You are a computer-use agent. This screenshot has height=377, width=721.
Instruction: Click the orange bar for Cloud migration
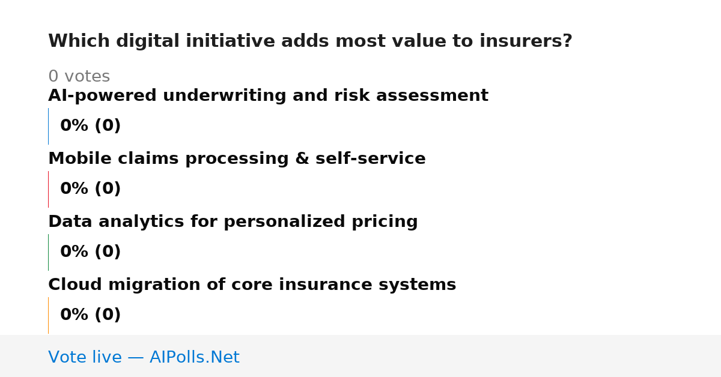tap(48, 315)
